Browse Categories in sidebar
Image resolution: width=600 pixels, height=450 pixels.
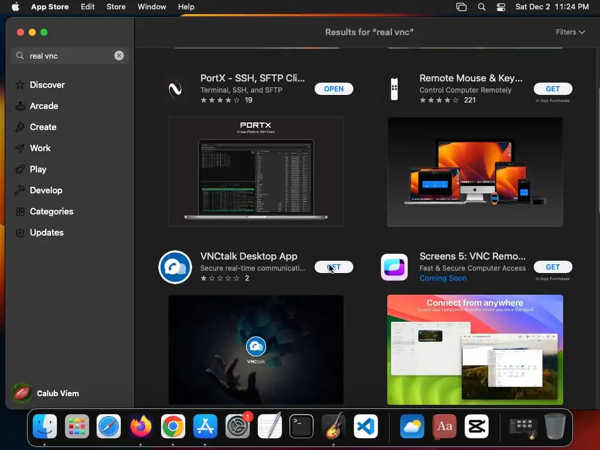(44, 211)
